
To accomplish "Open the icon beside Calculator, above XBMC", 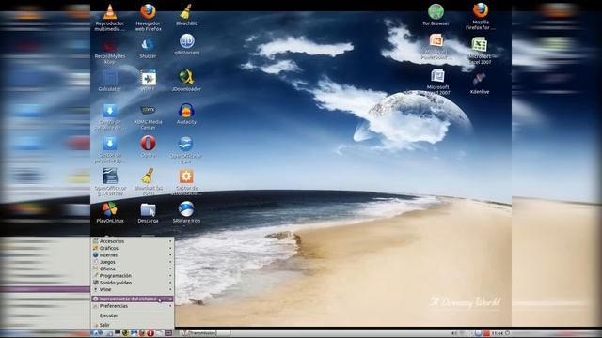I will click(149, 78).
